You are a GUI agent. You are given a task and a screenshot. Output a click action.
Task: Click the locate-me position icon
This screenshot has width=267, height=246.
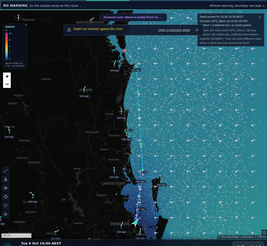pyautogui.click(x=6, y=214)
